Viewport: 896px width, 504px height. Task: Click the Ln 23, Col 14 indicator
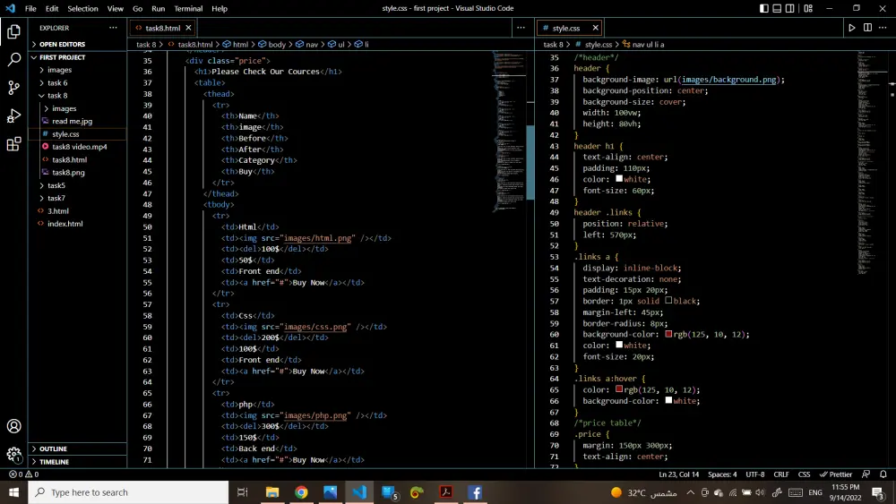point(679,474)
